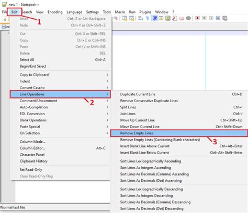Screen dimensions: 248x213
Task: Open the Document Map toolbar icon
Action: [168, 19]
